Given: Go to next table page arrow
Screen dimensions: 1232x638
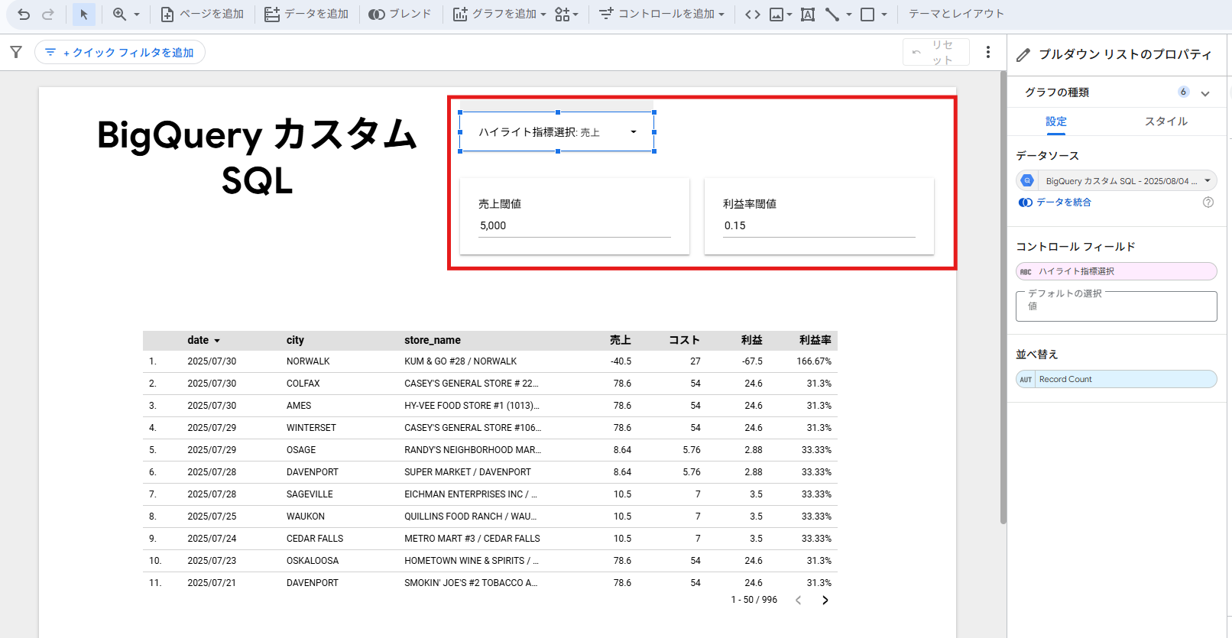Looking at the screenshot, I should pos(825,601).
